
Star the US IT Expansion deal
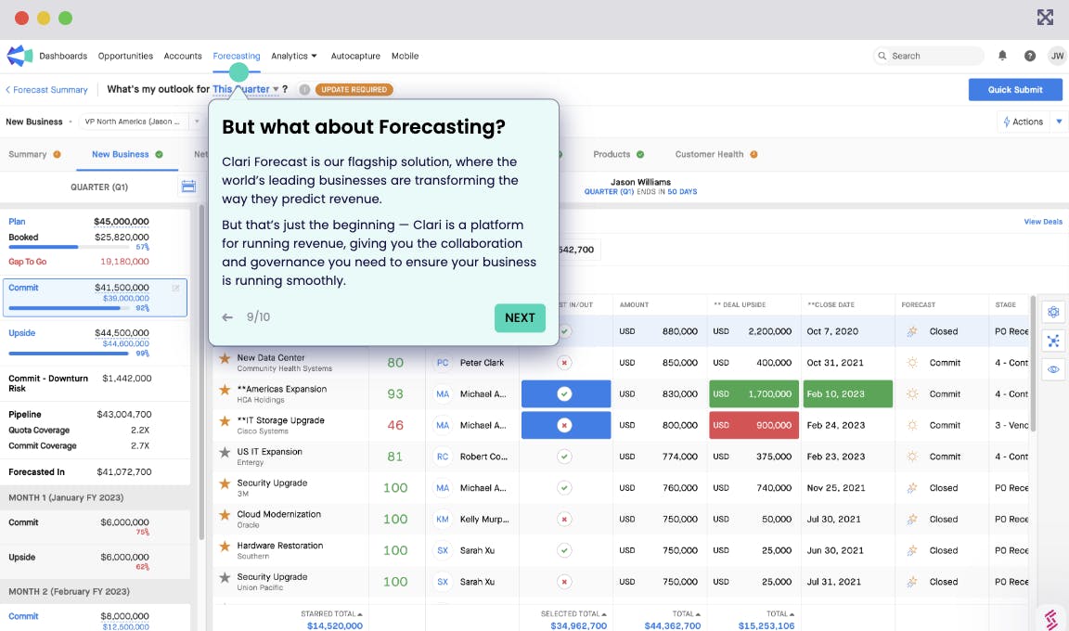point(225,453)
